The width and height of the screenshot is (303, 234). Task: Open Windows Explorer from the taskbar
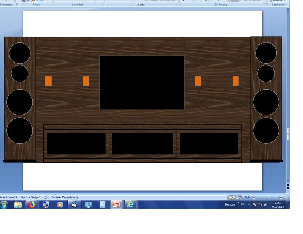18,205
